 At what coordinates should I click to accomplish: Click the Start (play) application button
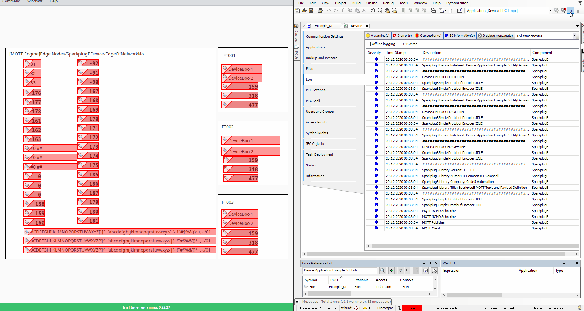point(571,11)
